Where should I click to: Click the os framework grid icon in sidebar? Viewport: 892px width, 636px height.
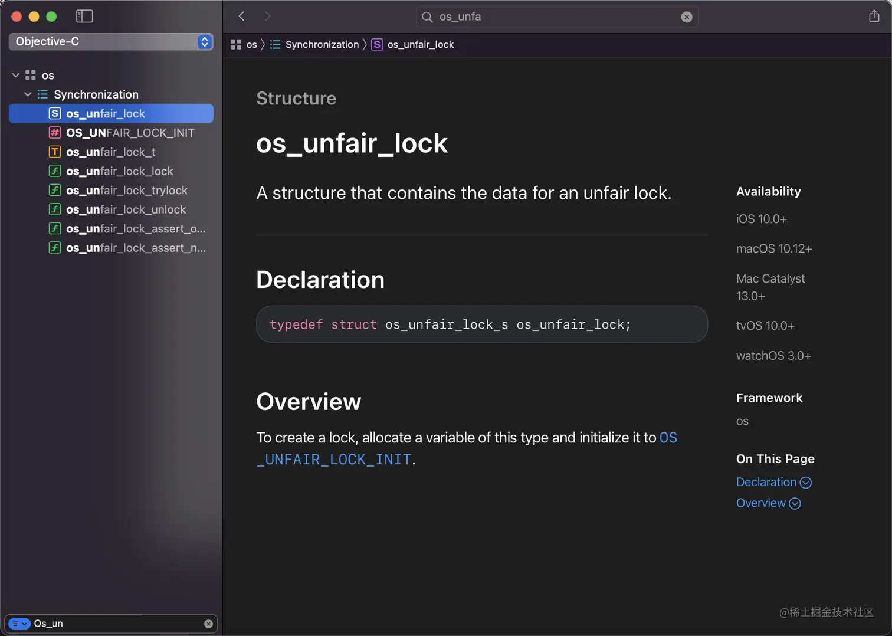click(31, 75)
